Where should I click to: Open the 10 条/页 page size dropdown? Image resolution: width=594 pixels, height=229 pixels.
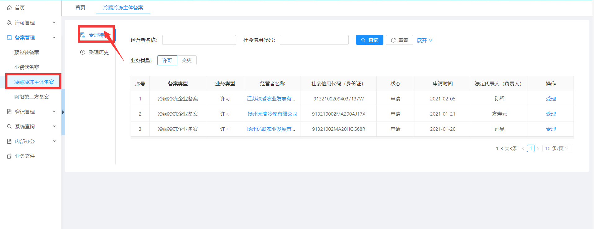pyautogui.click(x=556, y=148)
